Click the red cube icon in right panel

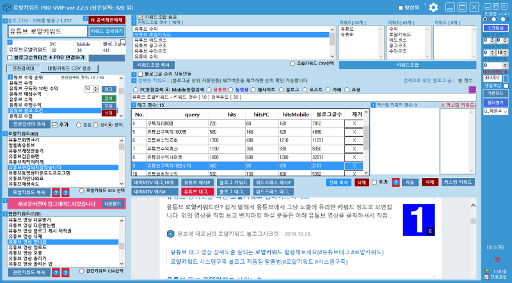pyautogui.click(x=497, y=259)
